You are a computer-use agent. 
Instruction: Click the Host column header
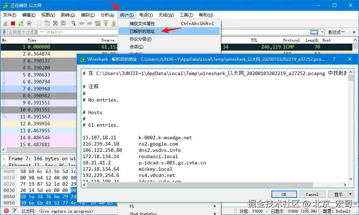pyautogui.click(x=336, y=40)
